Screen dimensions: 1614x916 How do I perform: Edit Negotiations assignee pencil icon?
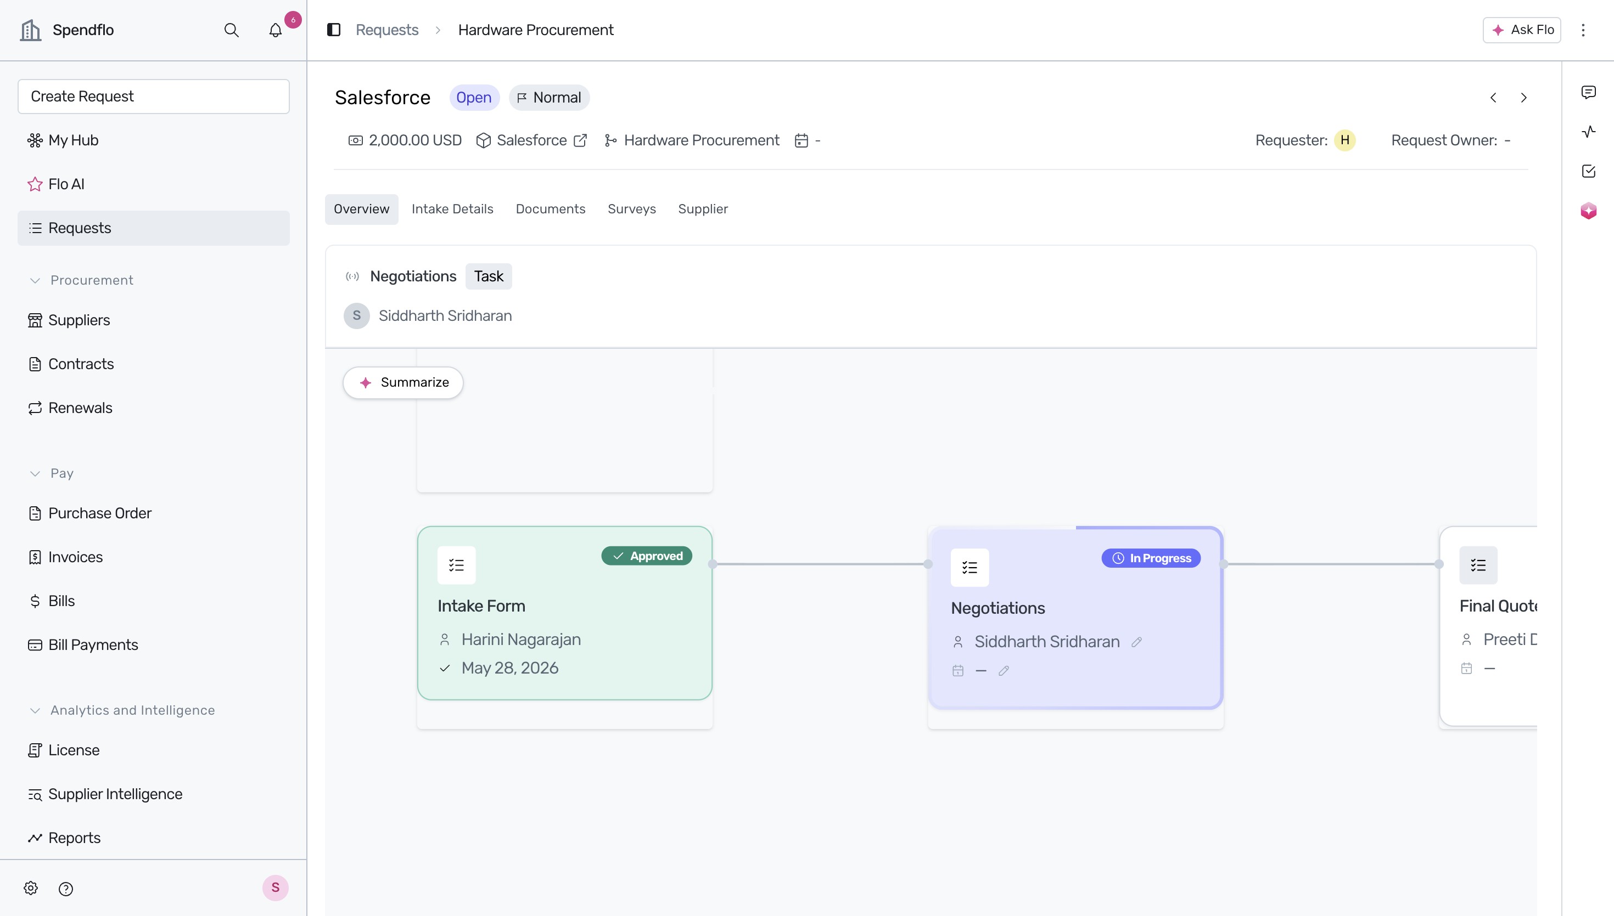[x=1136, y=642]
